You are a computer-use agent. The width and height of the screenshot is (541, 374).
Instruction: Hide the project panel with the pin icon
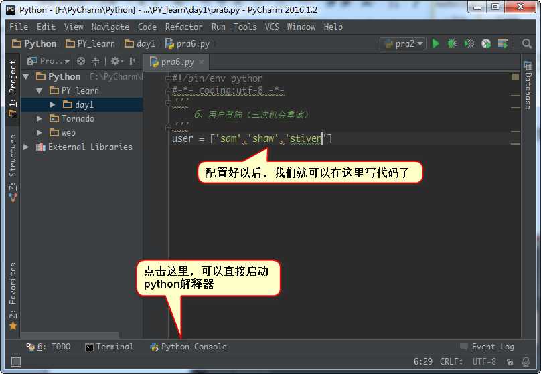point(133,61)
